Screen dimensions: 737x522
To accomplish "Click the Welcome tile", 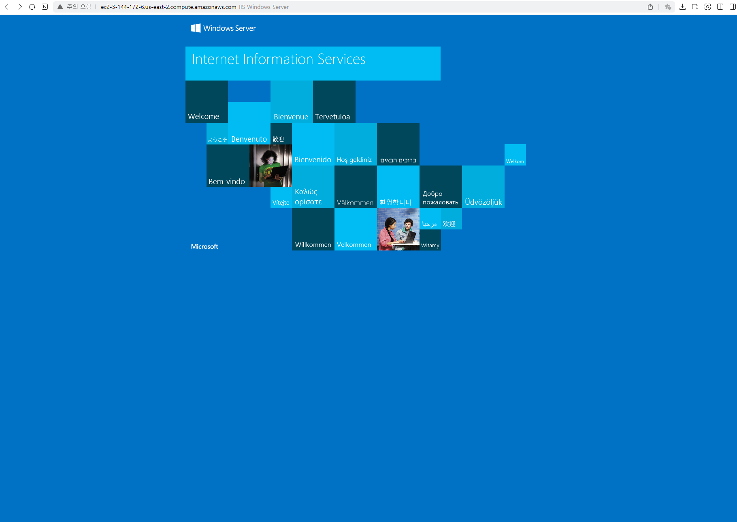I will (207, 102).
